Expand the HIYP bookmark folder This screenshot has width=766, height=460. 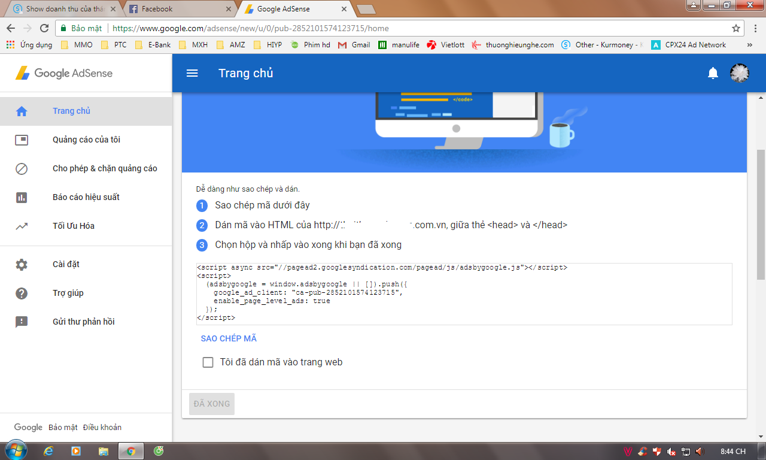coord(268,45)
